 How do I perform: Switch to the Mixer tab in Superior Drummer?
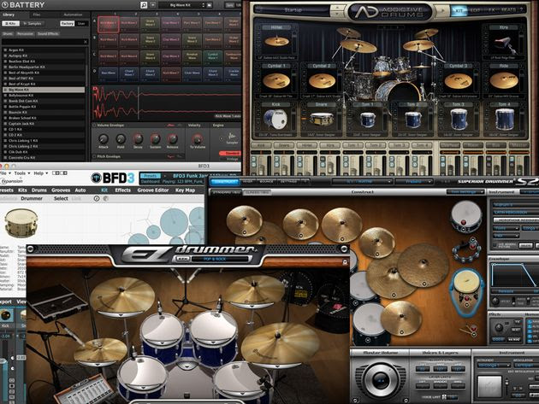pos(248,181)
